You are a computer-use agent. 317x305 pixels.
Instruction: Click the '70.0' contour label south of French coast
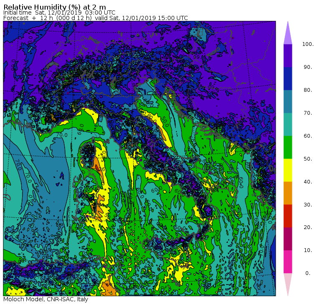pyautogui.click(x=62, y=134)
